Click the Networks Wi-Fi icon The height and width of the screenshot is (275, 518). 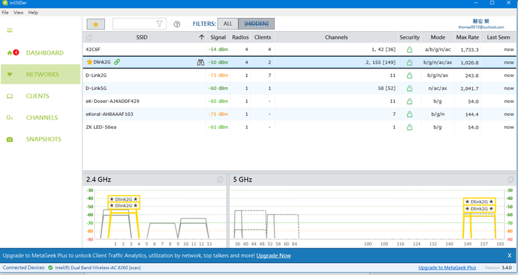[x=9, y=74]
